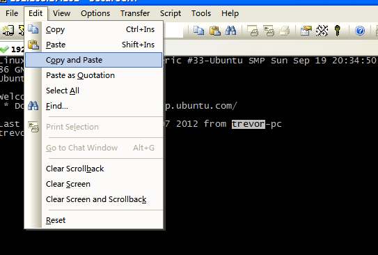Click the disabled Print Selection entry
Screen dimensions: 378x255
(94, 127)
